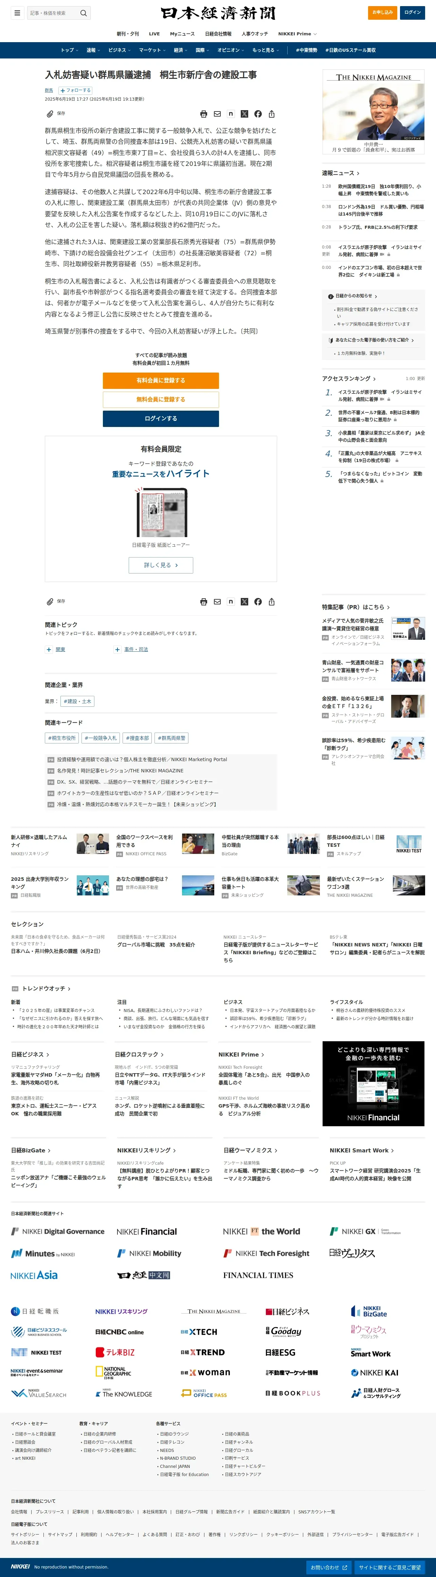Open the アクセスランキング section heading
Viewport: 436px width, 1577px height.
pyautogui.click(x=348, y=379)
